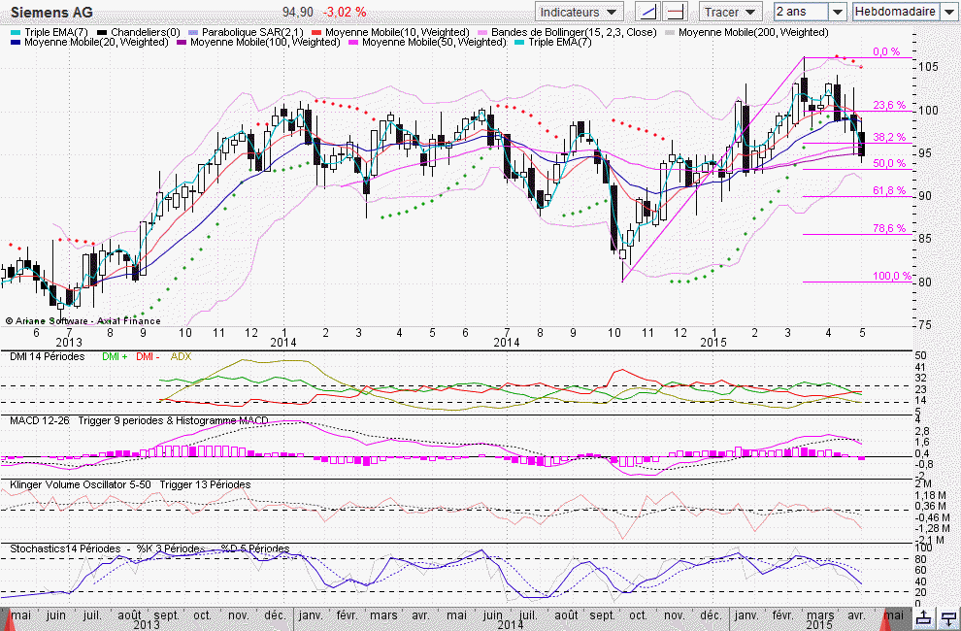Image resolution: width=961 pixels, height=631 pixels.
Task: Click the 38,2 % Fibonacci retracement level
Action: tap(888, 137)
